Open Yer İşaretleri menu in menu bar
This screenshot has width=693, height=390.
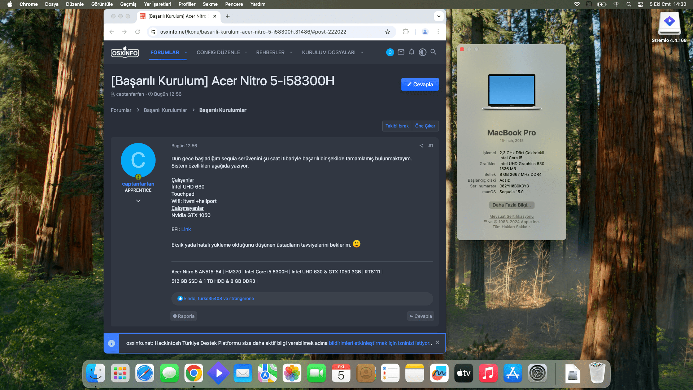coord(157,4)
